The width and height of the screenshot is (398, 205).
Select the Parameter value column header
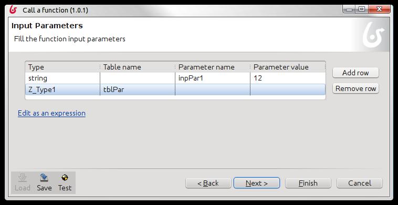coord(288,67)
